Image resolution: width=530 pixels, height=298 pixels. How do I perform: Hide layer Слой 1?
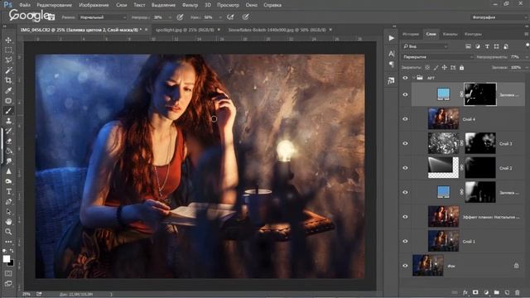coord(405,241)
